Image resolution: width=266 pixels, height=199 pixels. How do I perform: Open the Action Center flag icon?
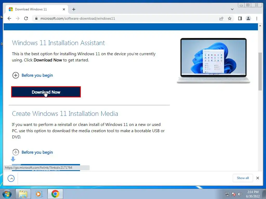(234, 194)
